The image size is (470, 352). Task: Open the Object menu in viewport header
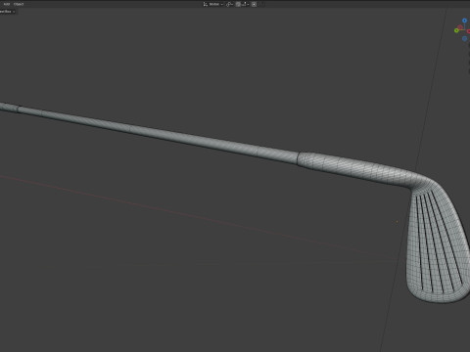19,4
